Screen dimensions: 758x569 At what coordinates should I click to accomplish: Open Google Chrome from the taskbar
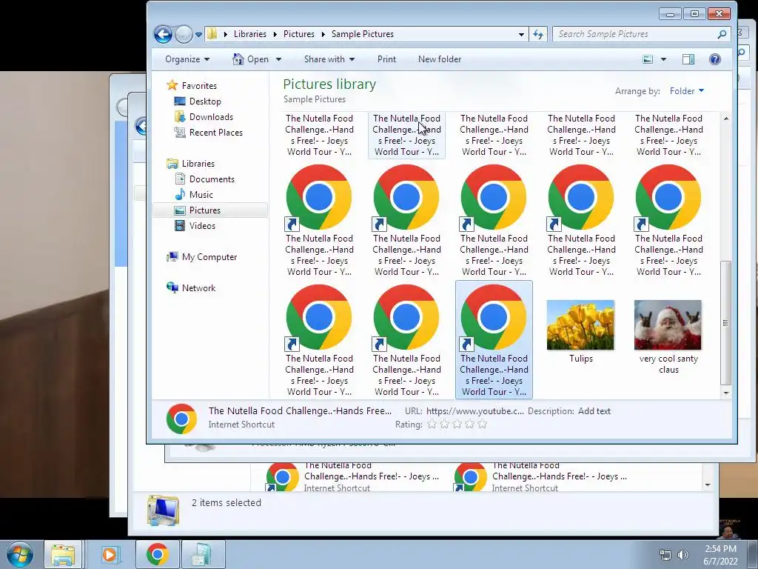157,554
